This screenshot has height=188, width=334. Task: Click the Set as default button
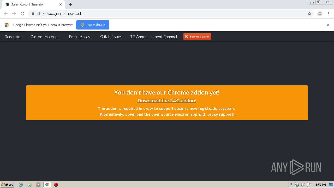93,25
